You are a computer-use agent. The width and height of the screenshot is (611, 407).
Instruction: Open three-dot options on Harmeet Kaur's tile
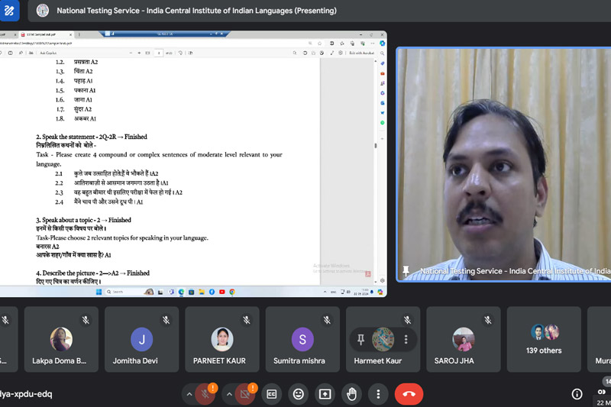pos(406,340)
